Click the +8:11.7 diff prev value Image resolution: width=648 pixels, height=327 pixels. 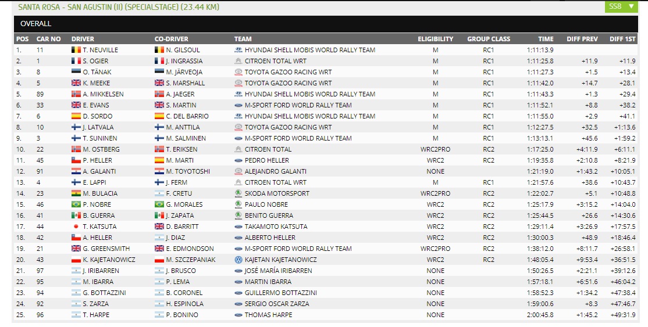tap(586, 249)
